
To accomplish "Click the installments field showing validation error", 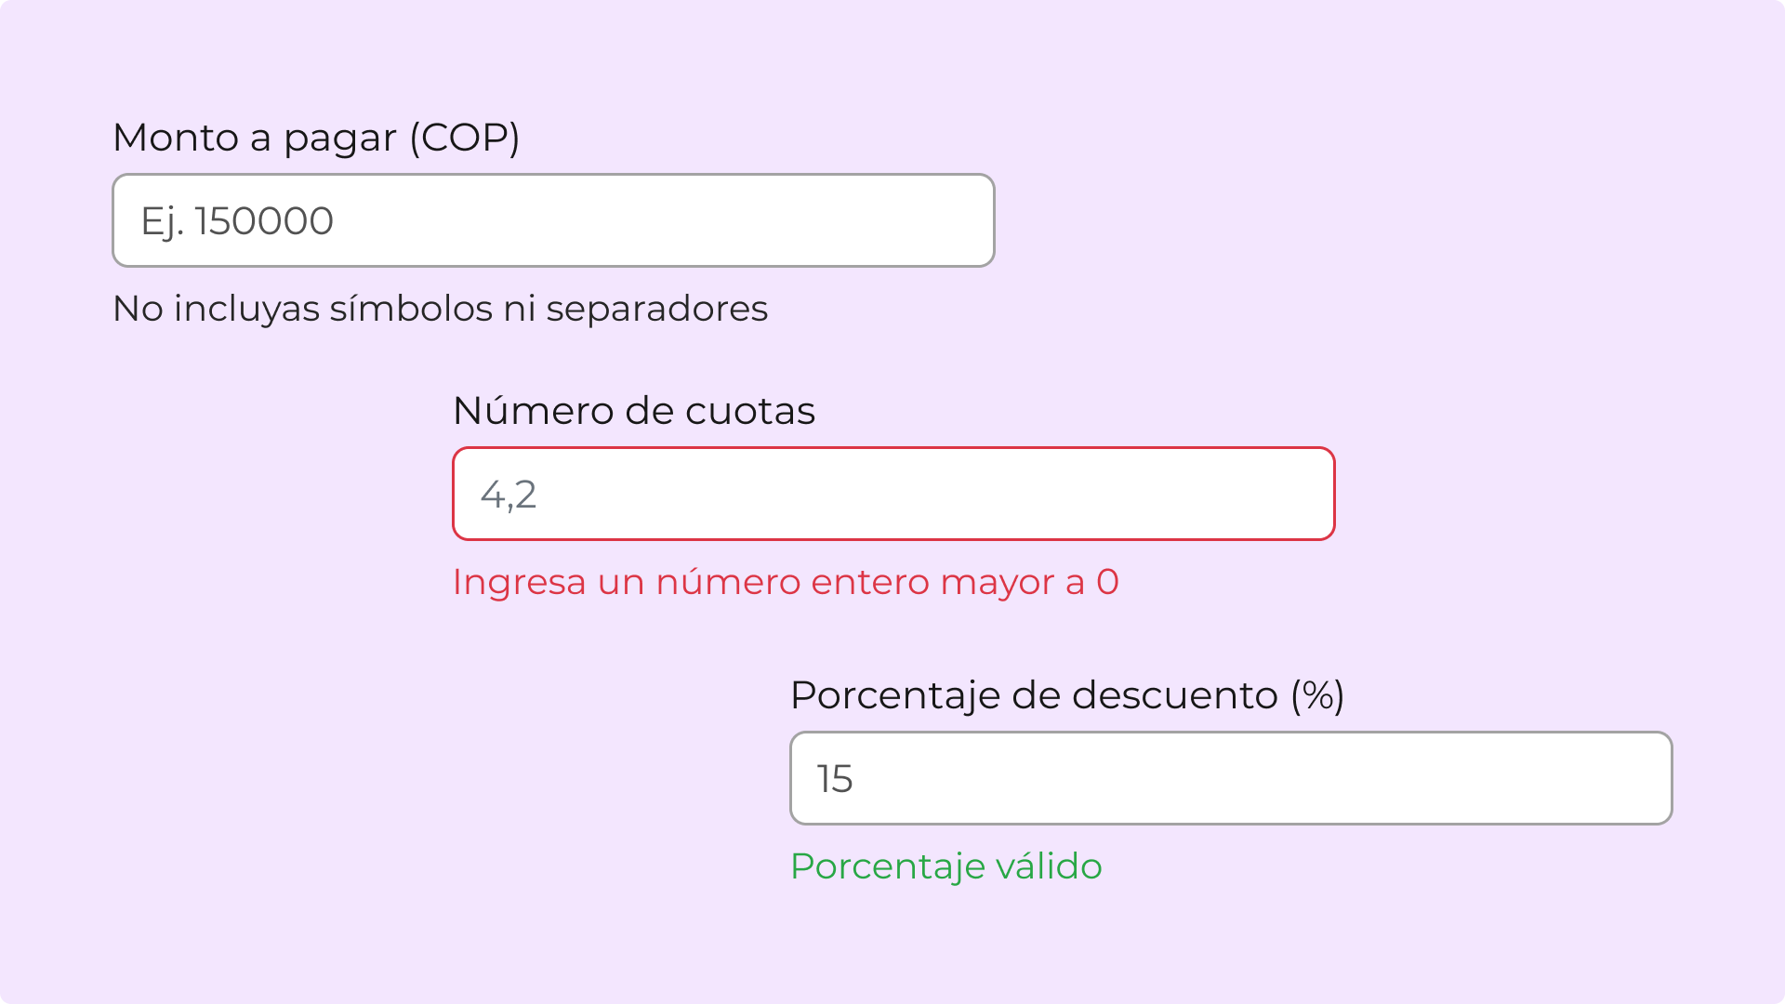I will click(893, 494).
